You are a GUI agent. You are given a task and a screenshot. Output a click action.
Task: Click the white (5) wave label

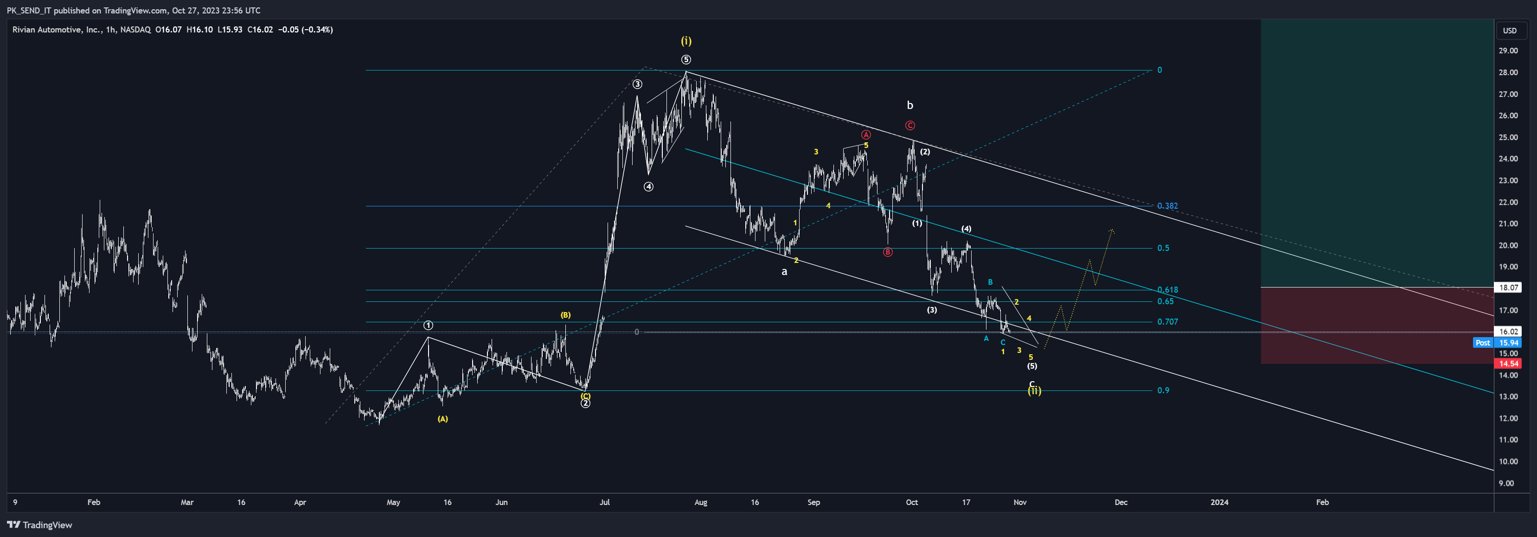[1032, 366]
